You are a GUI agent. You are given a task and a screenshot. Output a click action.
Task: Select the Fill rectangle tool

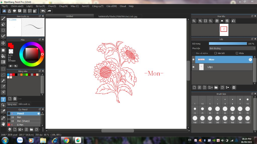3,50
